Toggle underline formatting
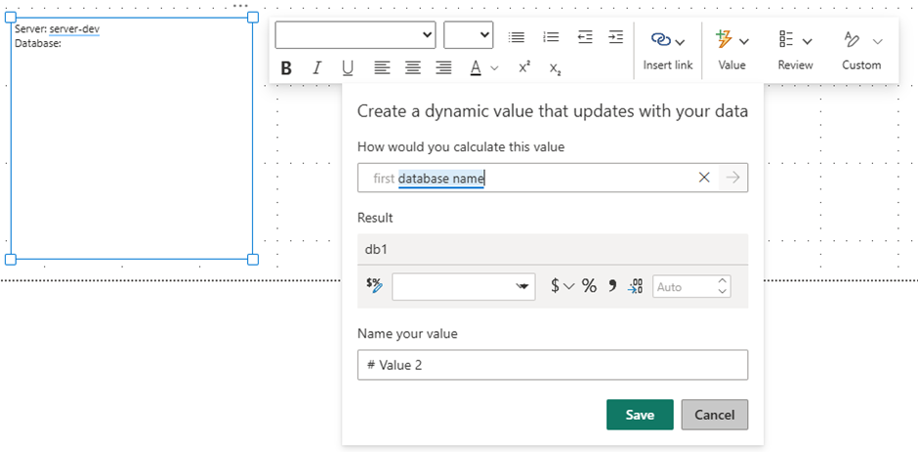918x452 pixels. pyautogui.click(x=348, y=68)
